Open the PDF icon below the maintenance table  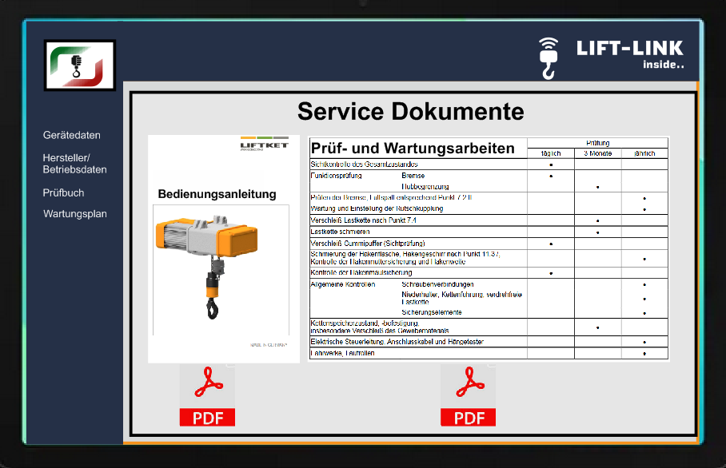pos(469,395)
